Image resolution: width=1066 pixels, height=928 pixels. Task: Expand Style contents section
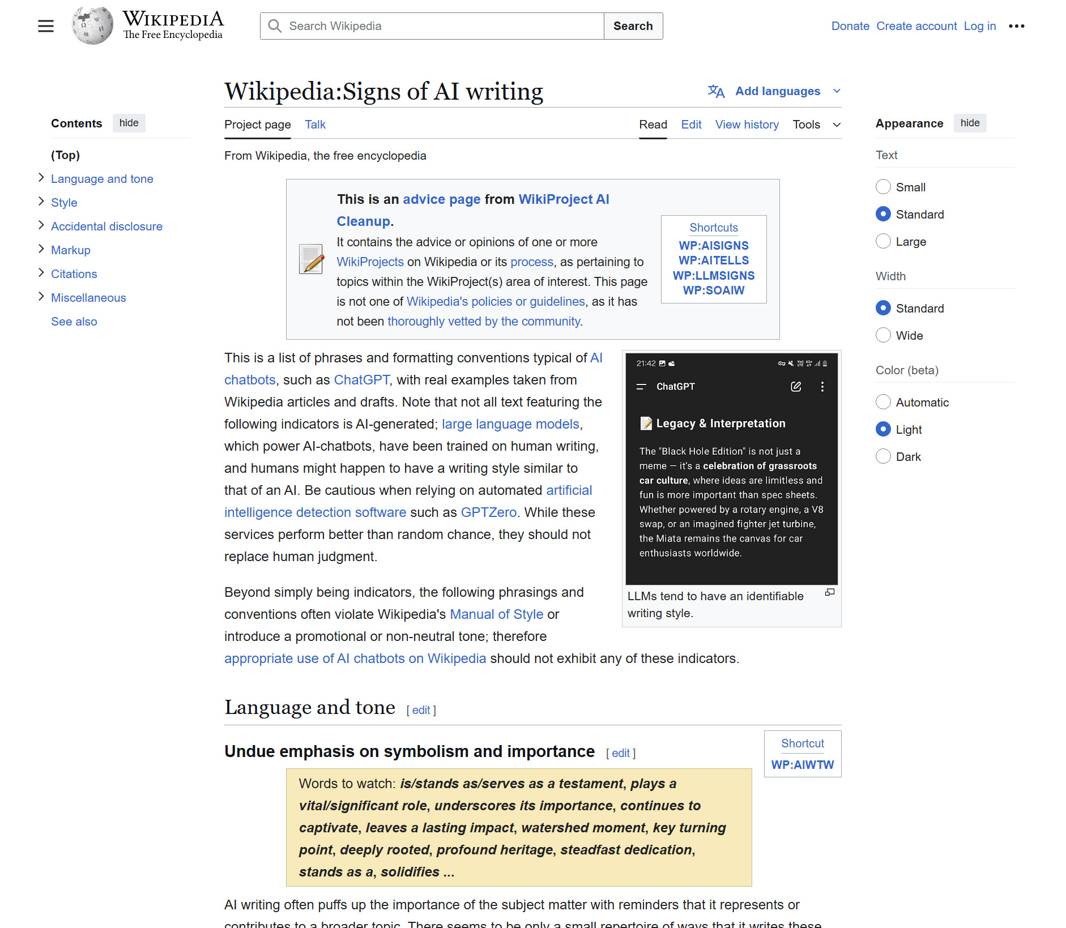[x=41, y=202]
